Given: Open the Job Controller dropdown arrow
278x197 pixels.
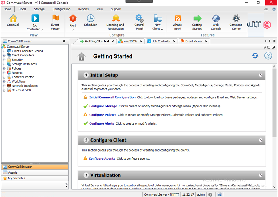Looking at the screenshot, I should [42, 30].
